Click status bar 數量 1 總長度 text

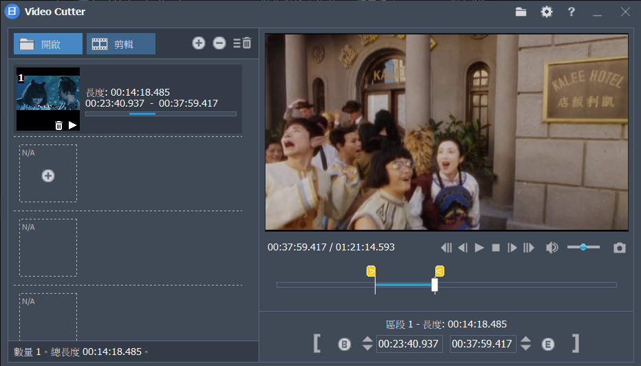81,352
